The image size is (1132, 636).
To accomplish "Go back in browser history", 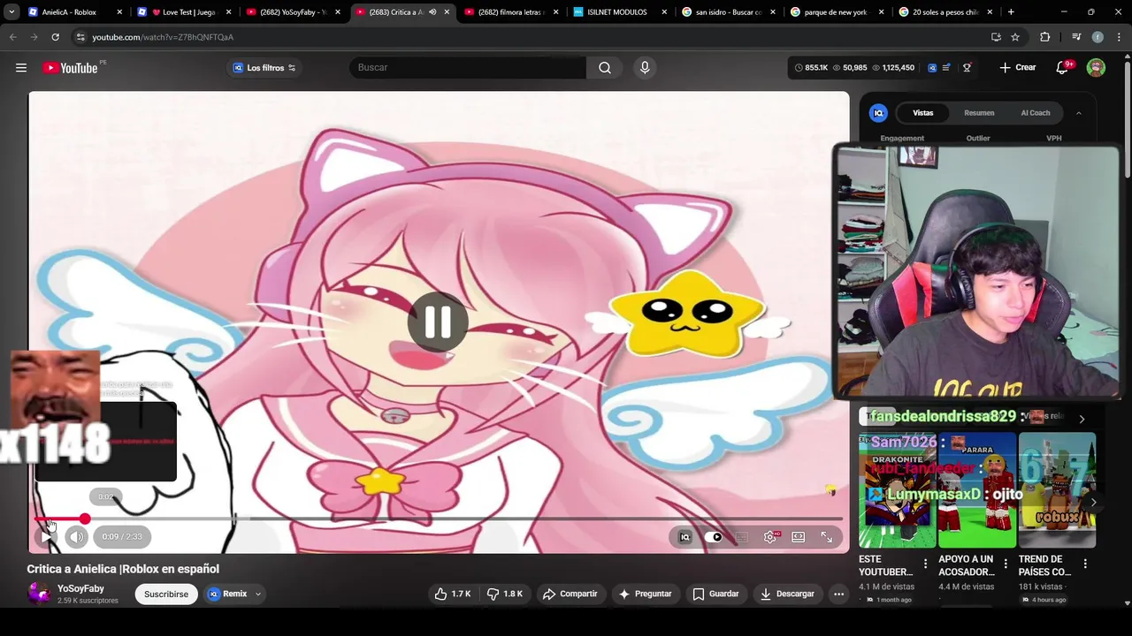I will click(x=13, y=37).
